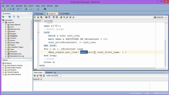Screen dimensions: 169x95
Task: Click the editor horizontal scrollbar
Action: (98, 68)
